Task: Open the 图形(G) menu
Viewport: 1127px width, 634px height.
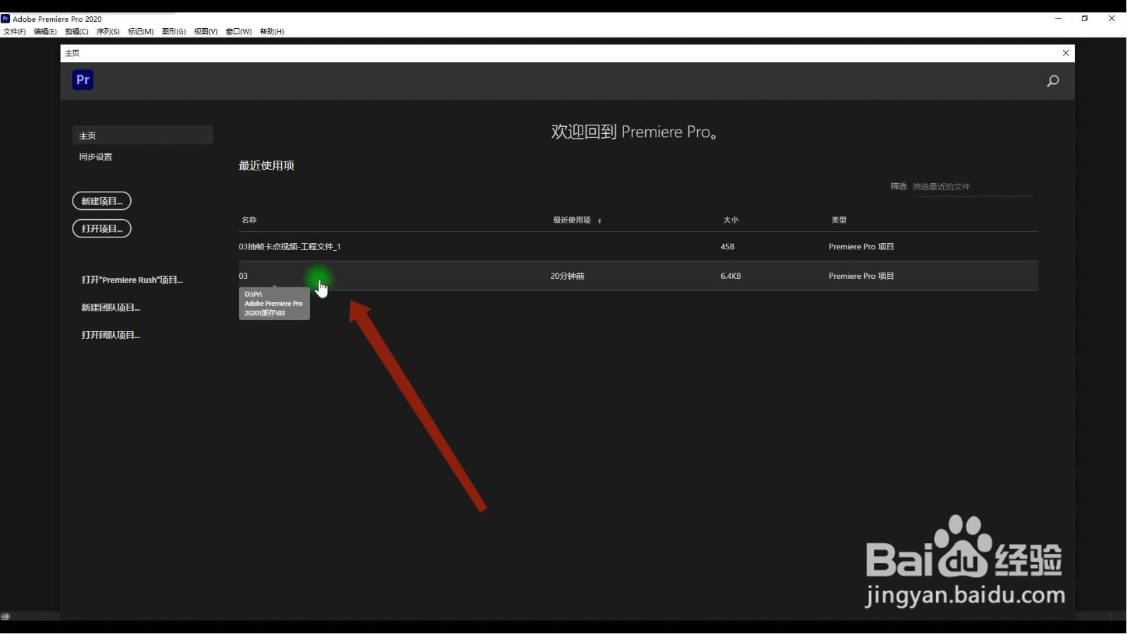Action: pos(174,32)
